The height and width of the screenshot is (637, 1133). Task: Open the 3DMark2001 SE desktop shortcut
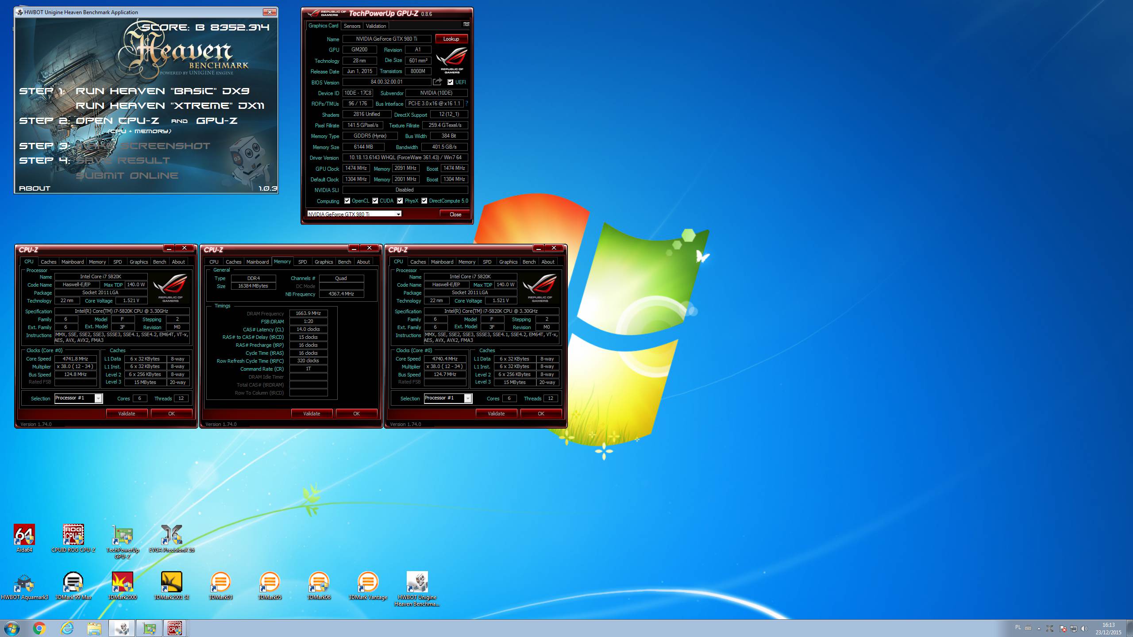click(x=172, y=586)
